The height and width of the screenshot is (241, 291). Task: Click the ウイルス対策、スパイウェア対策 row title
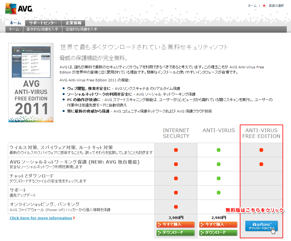pos(61,148)
